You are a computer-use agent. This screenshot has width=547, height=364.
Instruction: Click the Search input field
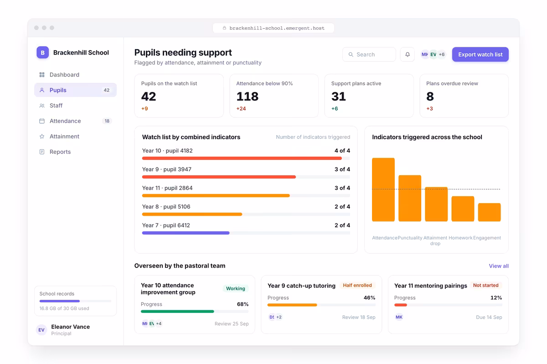click(369, 55)
